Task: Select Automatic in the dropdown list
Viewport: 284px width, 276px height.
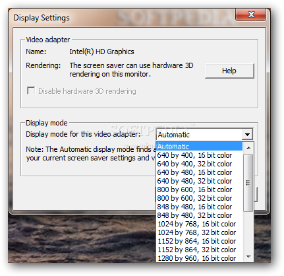Action: [200, 147]
